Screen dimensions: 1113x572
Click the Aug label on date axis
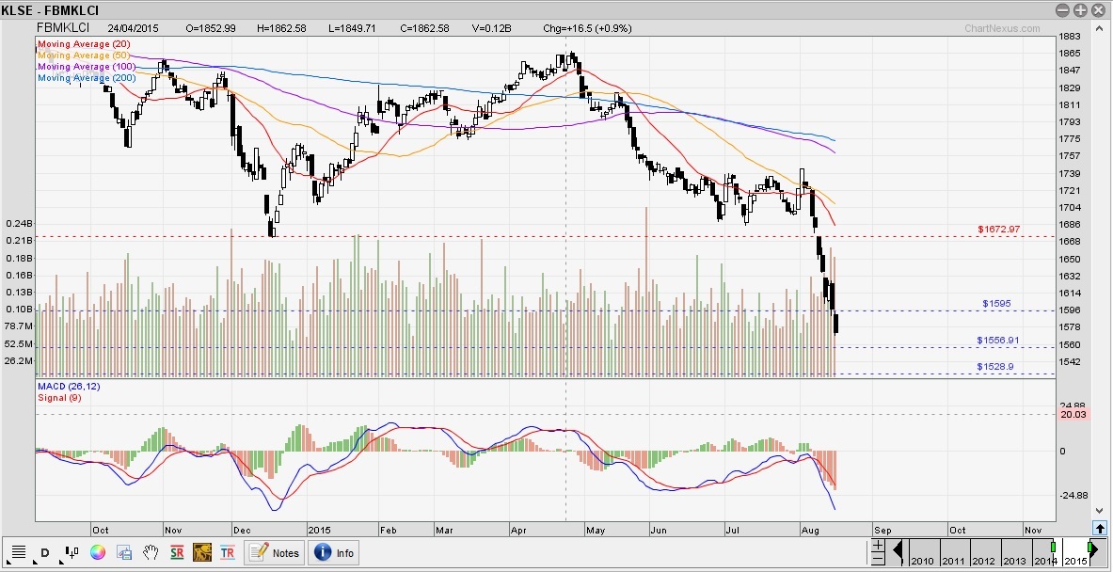[x=810, y=530]
